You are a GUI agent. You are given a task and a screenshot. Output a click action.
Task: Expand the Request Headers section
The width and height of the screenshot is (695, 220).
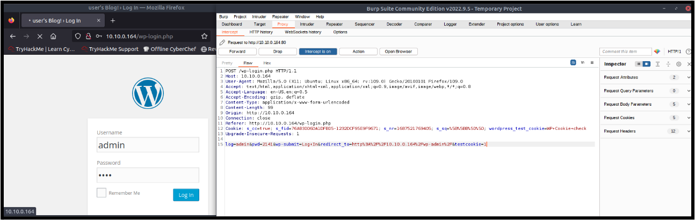[689, 131]
